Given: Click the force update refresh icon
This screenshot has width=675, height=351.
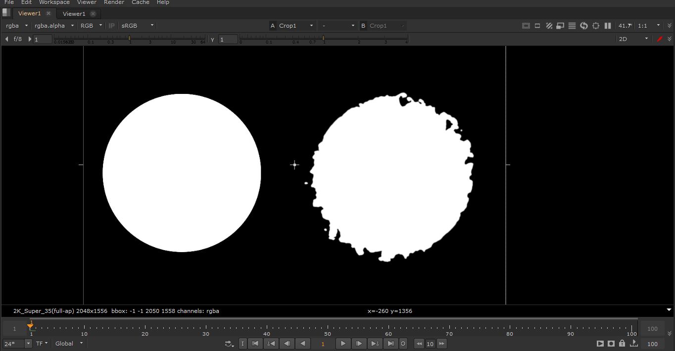Looking at the screenshot, I should click(584, 26).
